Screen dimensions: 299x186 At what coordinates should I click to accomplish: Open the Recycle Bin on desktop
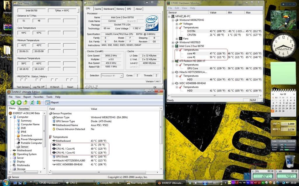coord(290,161)
